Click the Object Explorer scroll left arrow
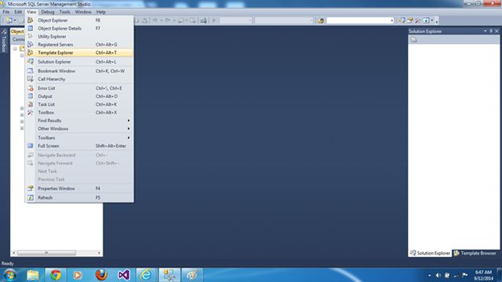This screenshot has width=502, height=282. 13,253
